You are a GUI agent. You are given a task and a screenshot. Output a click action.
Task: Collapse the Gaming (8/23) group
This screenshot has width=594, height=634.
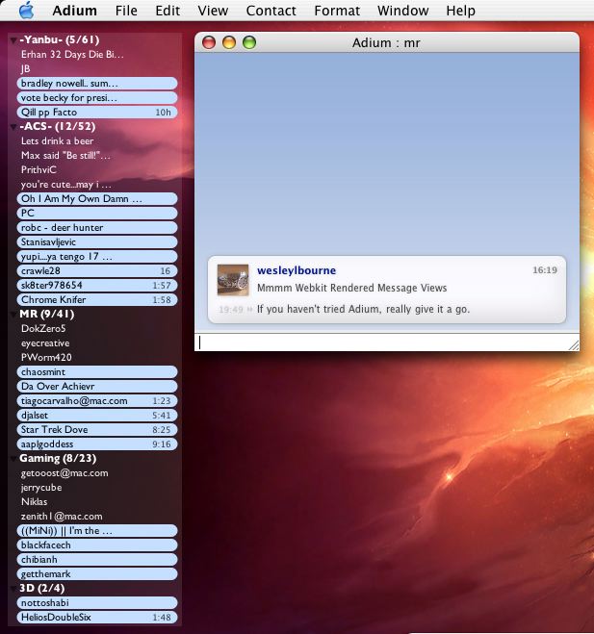point(13,459)
